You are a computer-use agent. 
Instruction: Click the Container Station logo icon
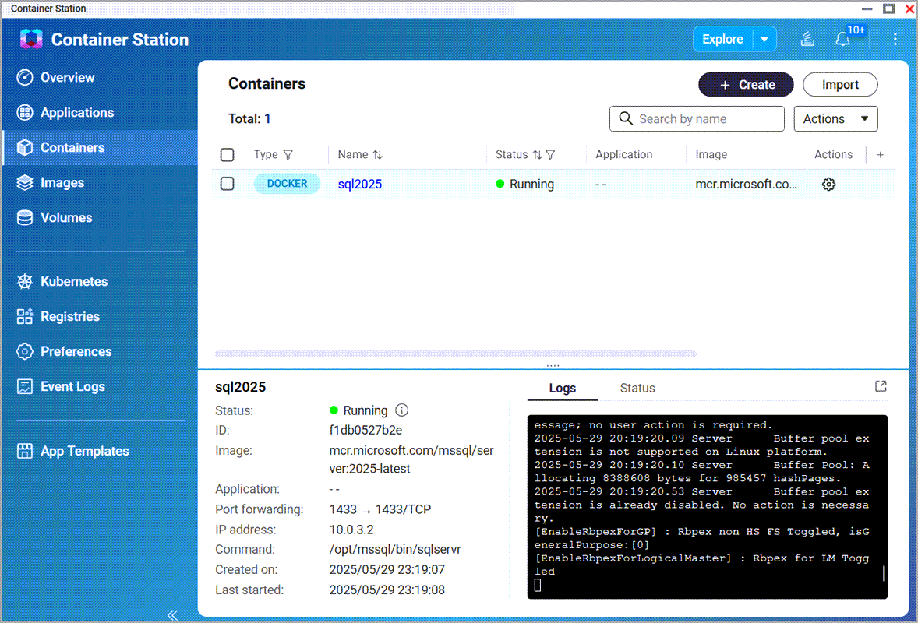(x=31, y=39)
